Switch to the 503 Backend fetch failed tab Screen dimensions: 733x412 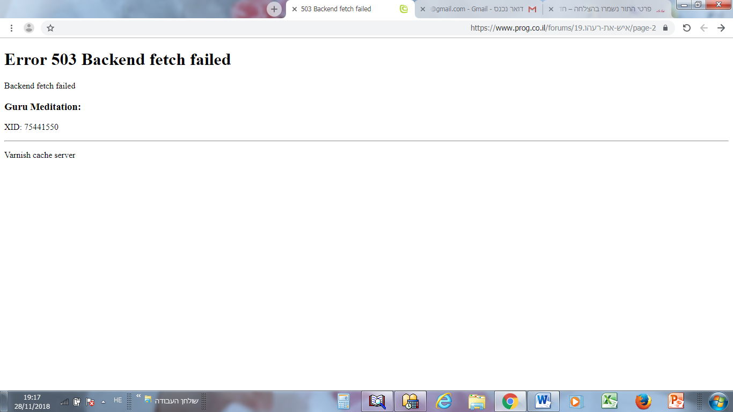(x=350, y=9)
